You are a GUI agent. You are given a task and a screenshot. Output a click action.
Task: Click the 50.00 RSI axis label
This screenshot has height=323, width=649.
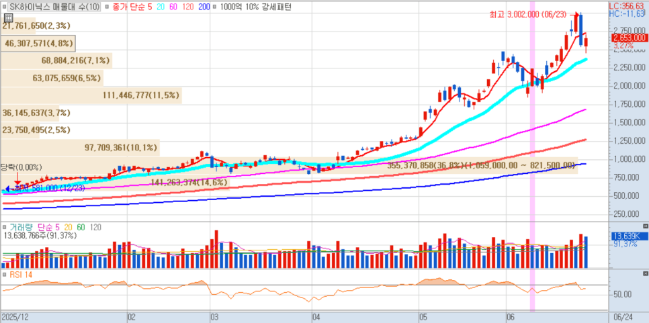pyautogui.click(x=621, y=294)
